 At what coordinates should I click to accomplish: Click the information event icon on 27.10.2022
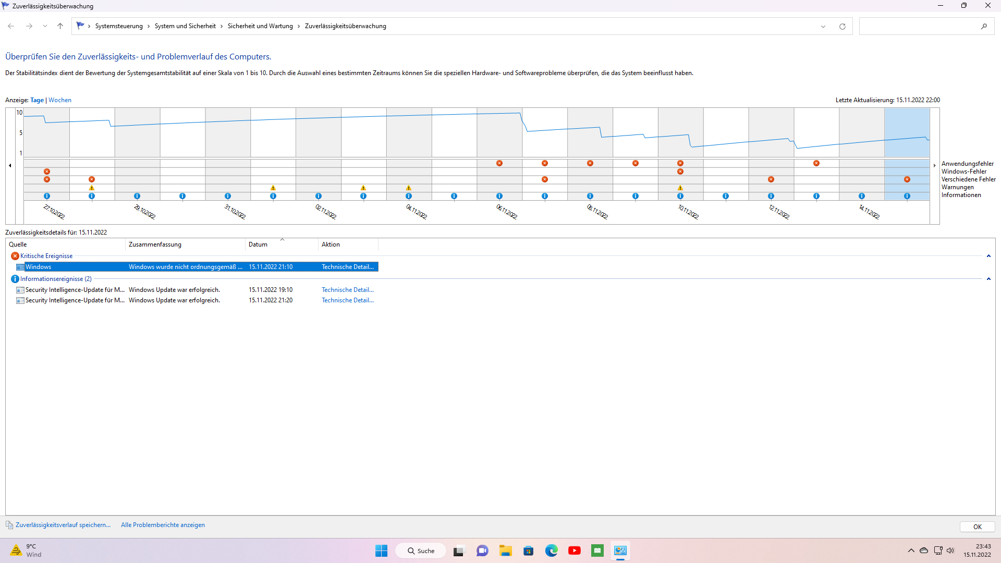point(47,195)
